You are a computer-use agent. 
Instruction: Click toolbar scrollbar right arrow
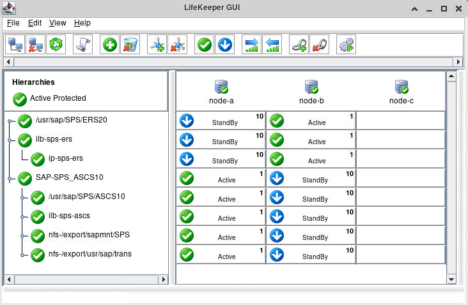pos(458,62)
